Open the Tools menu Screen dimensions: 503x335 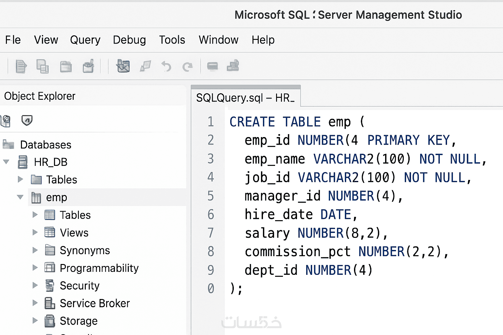pyautogui.click(x=172, y=40)
